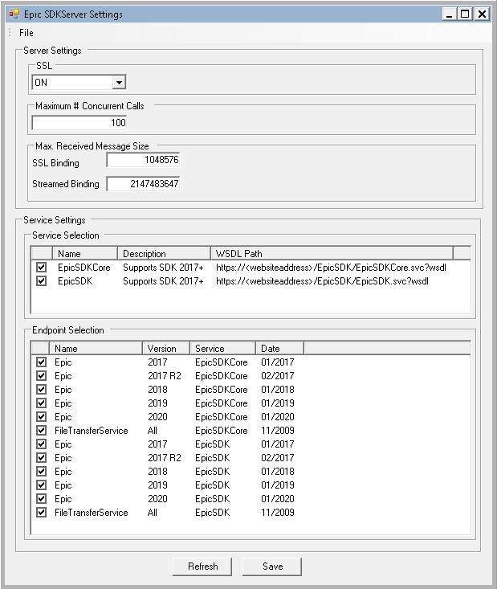Sort endpoints by Date column header
This screenshot has width=497, height=589.
click(280, 349)
